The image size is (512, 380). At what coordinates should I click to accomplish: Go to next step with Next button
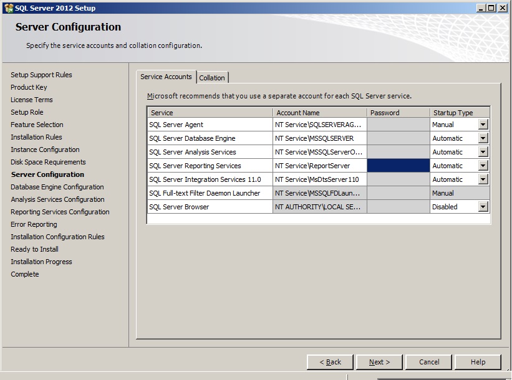[x=379, y=362]
